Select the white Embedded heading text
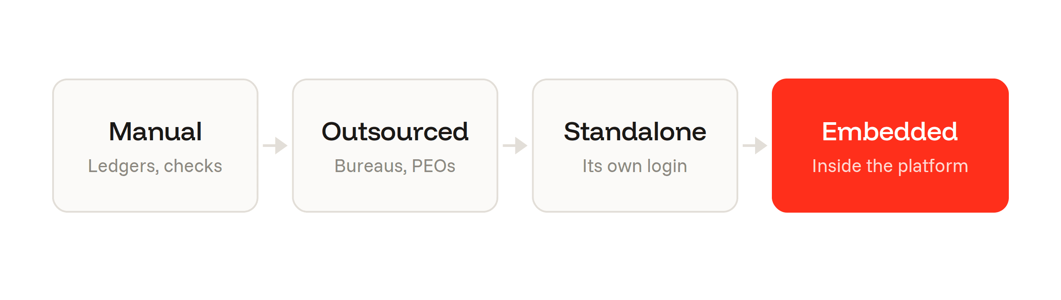 tap(890, 131)
